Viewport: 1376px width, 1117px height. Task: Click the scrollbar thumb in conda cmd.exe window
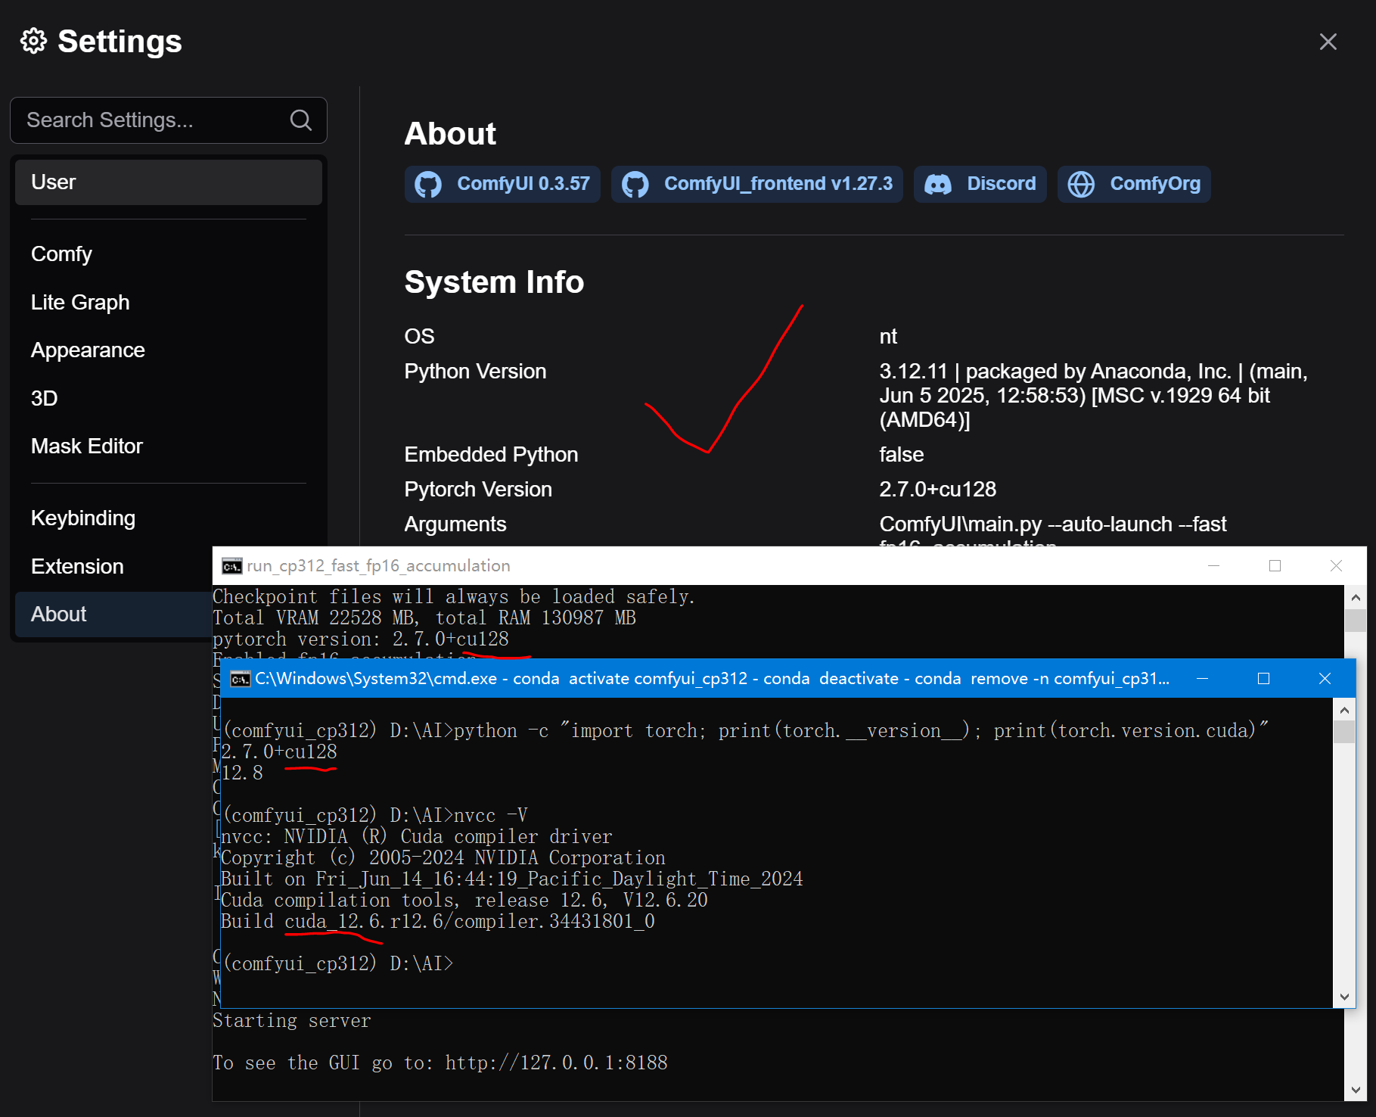(x=1344, y=732)
